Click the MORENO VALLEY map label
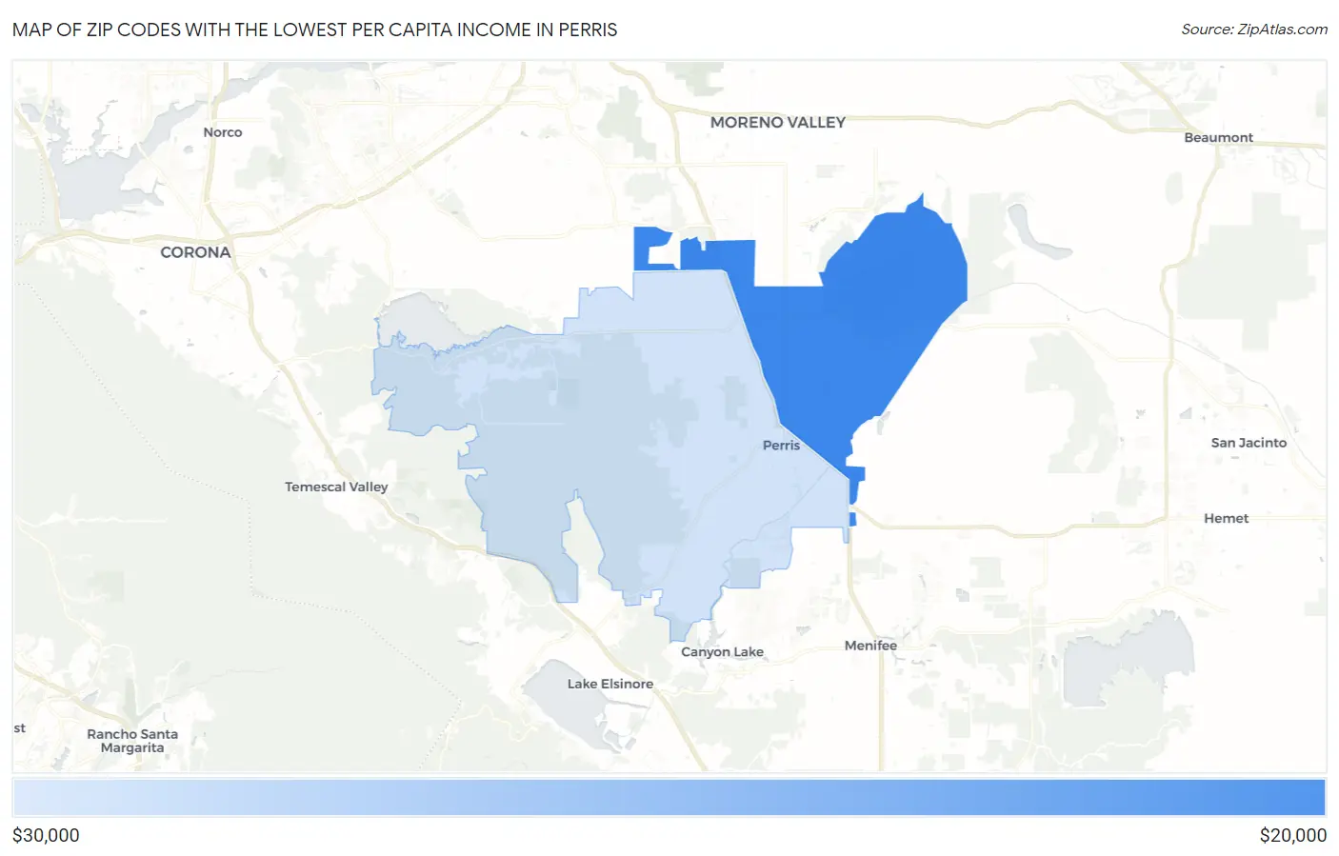This screenshot has width=1339, height=856. (x=777, y=122)
